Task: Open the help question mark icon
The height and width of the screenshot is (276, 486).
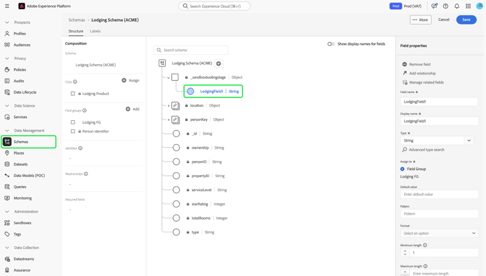Action: [446, 6]
